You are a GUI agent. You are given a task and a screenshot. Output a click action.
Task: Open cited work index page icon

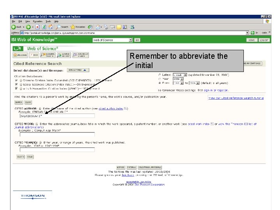pyautogui.click(x=212, y=124)
